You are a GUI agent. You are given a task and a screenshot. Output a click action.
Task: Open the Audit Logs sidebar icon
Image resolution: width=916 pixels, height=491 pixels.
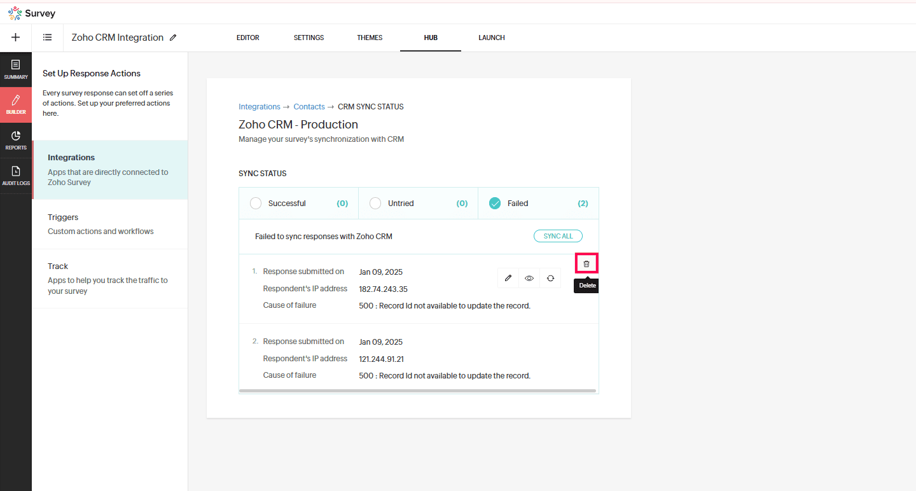[x=16, y=176]
